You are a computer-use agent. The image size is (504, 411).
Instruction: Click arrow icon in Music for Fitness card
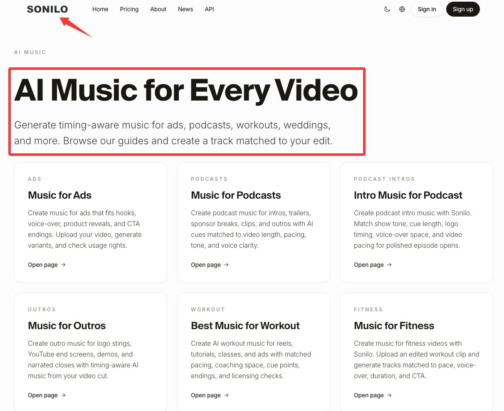tap(389, 395)
